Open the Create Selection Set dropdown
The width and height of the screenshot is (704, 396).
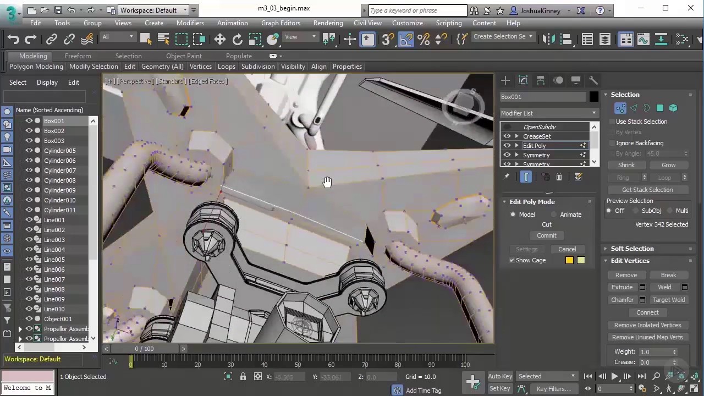pyautogui.click(x=503, y=36)
